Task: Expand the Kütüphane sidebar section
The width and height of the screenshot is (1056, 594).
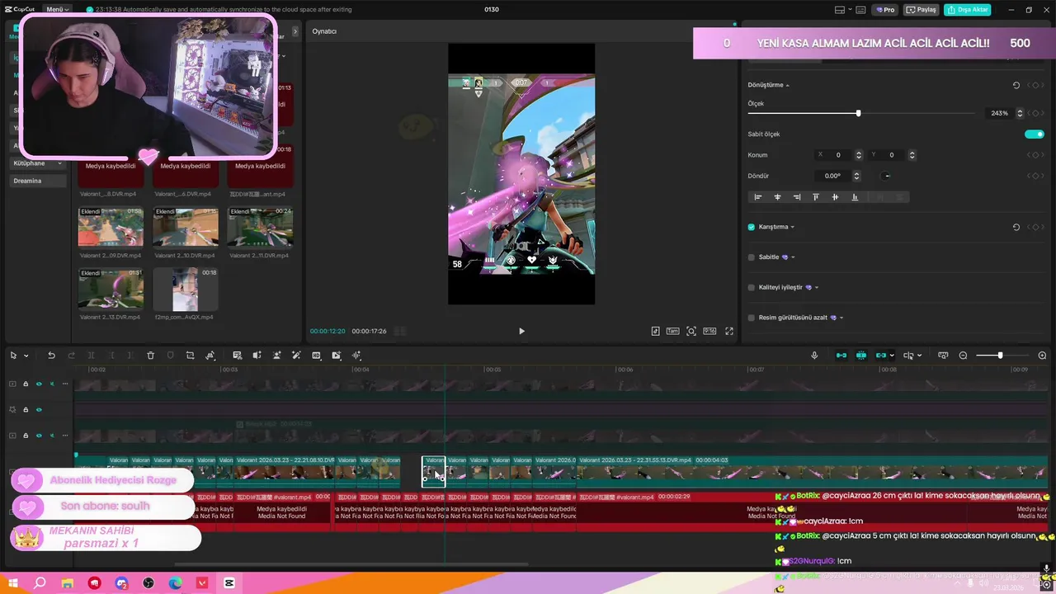Action: click(x=59, y=163)
